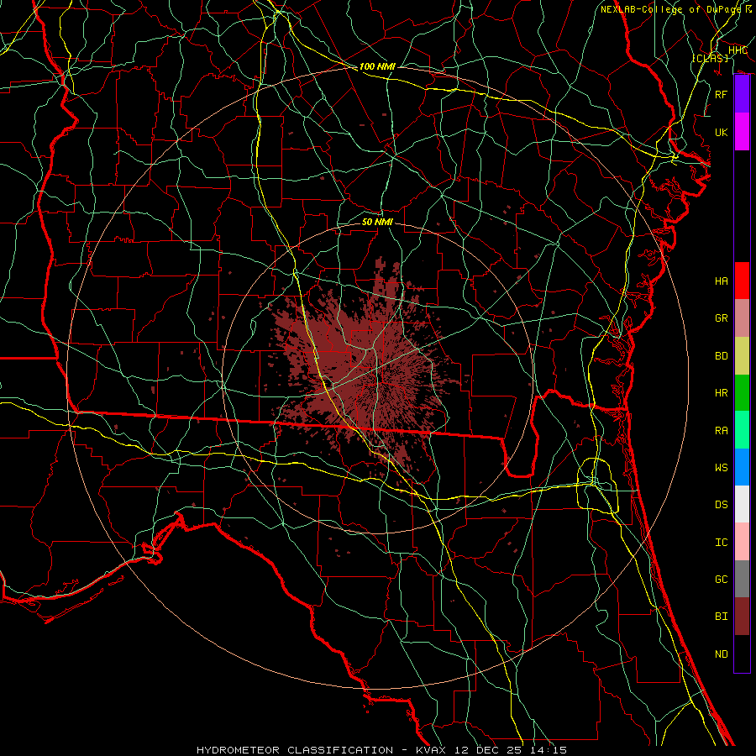
Task: Click the 'HHC' product code text
Action: [x=738, y=50]
